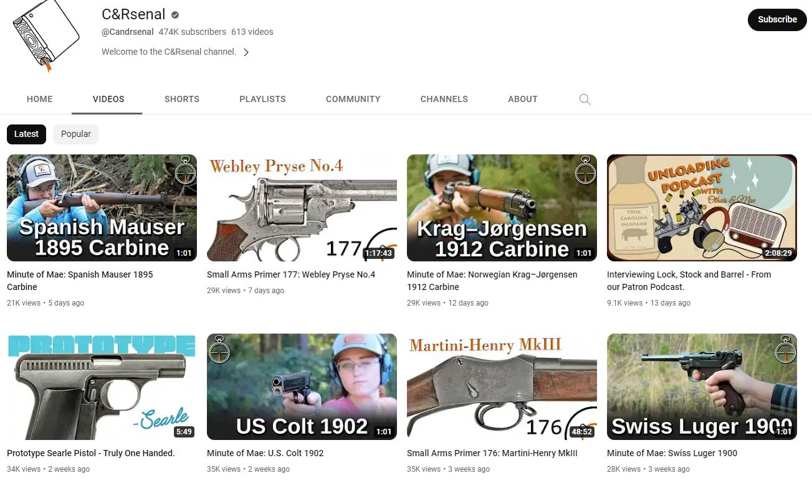
Task: Click title 'Small Arms Primer 176: Martini-Henry MkIII'
Action: pyautogui.click(x=492, y=453)
